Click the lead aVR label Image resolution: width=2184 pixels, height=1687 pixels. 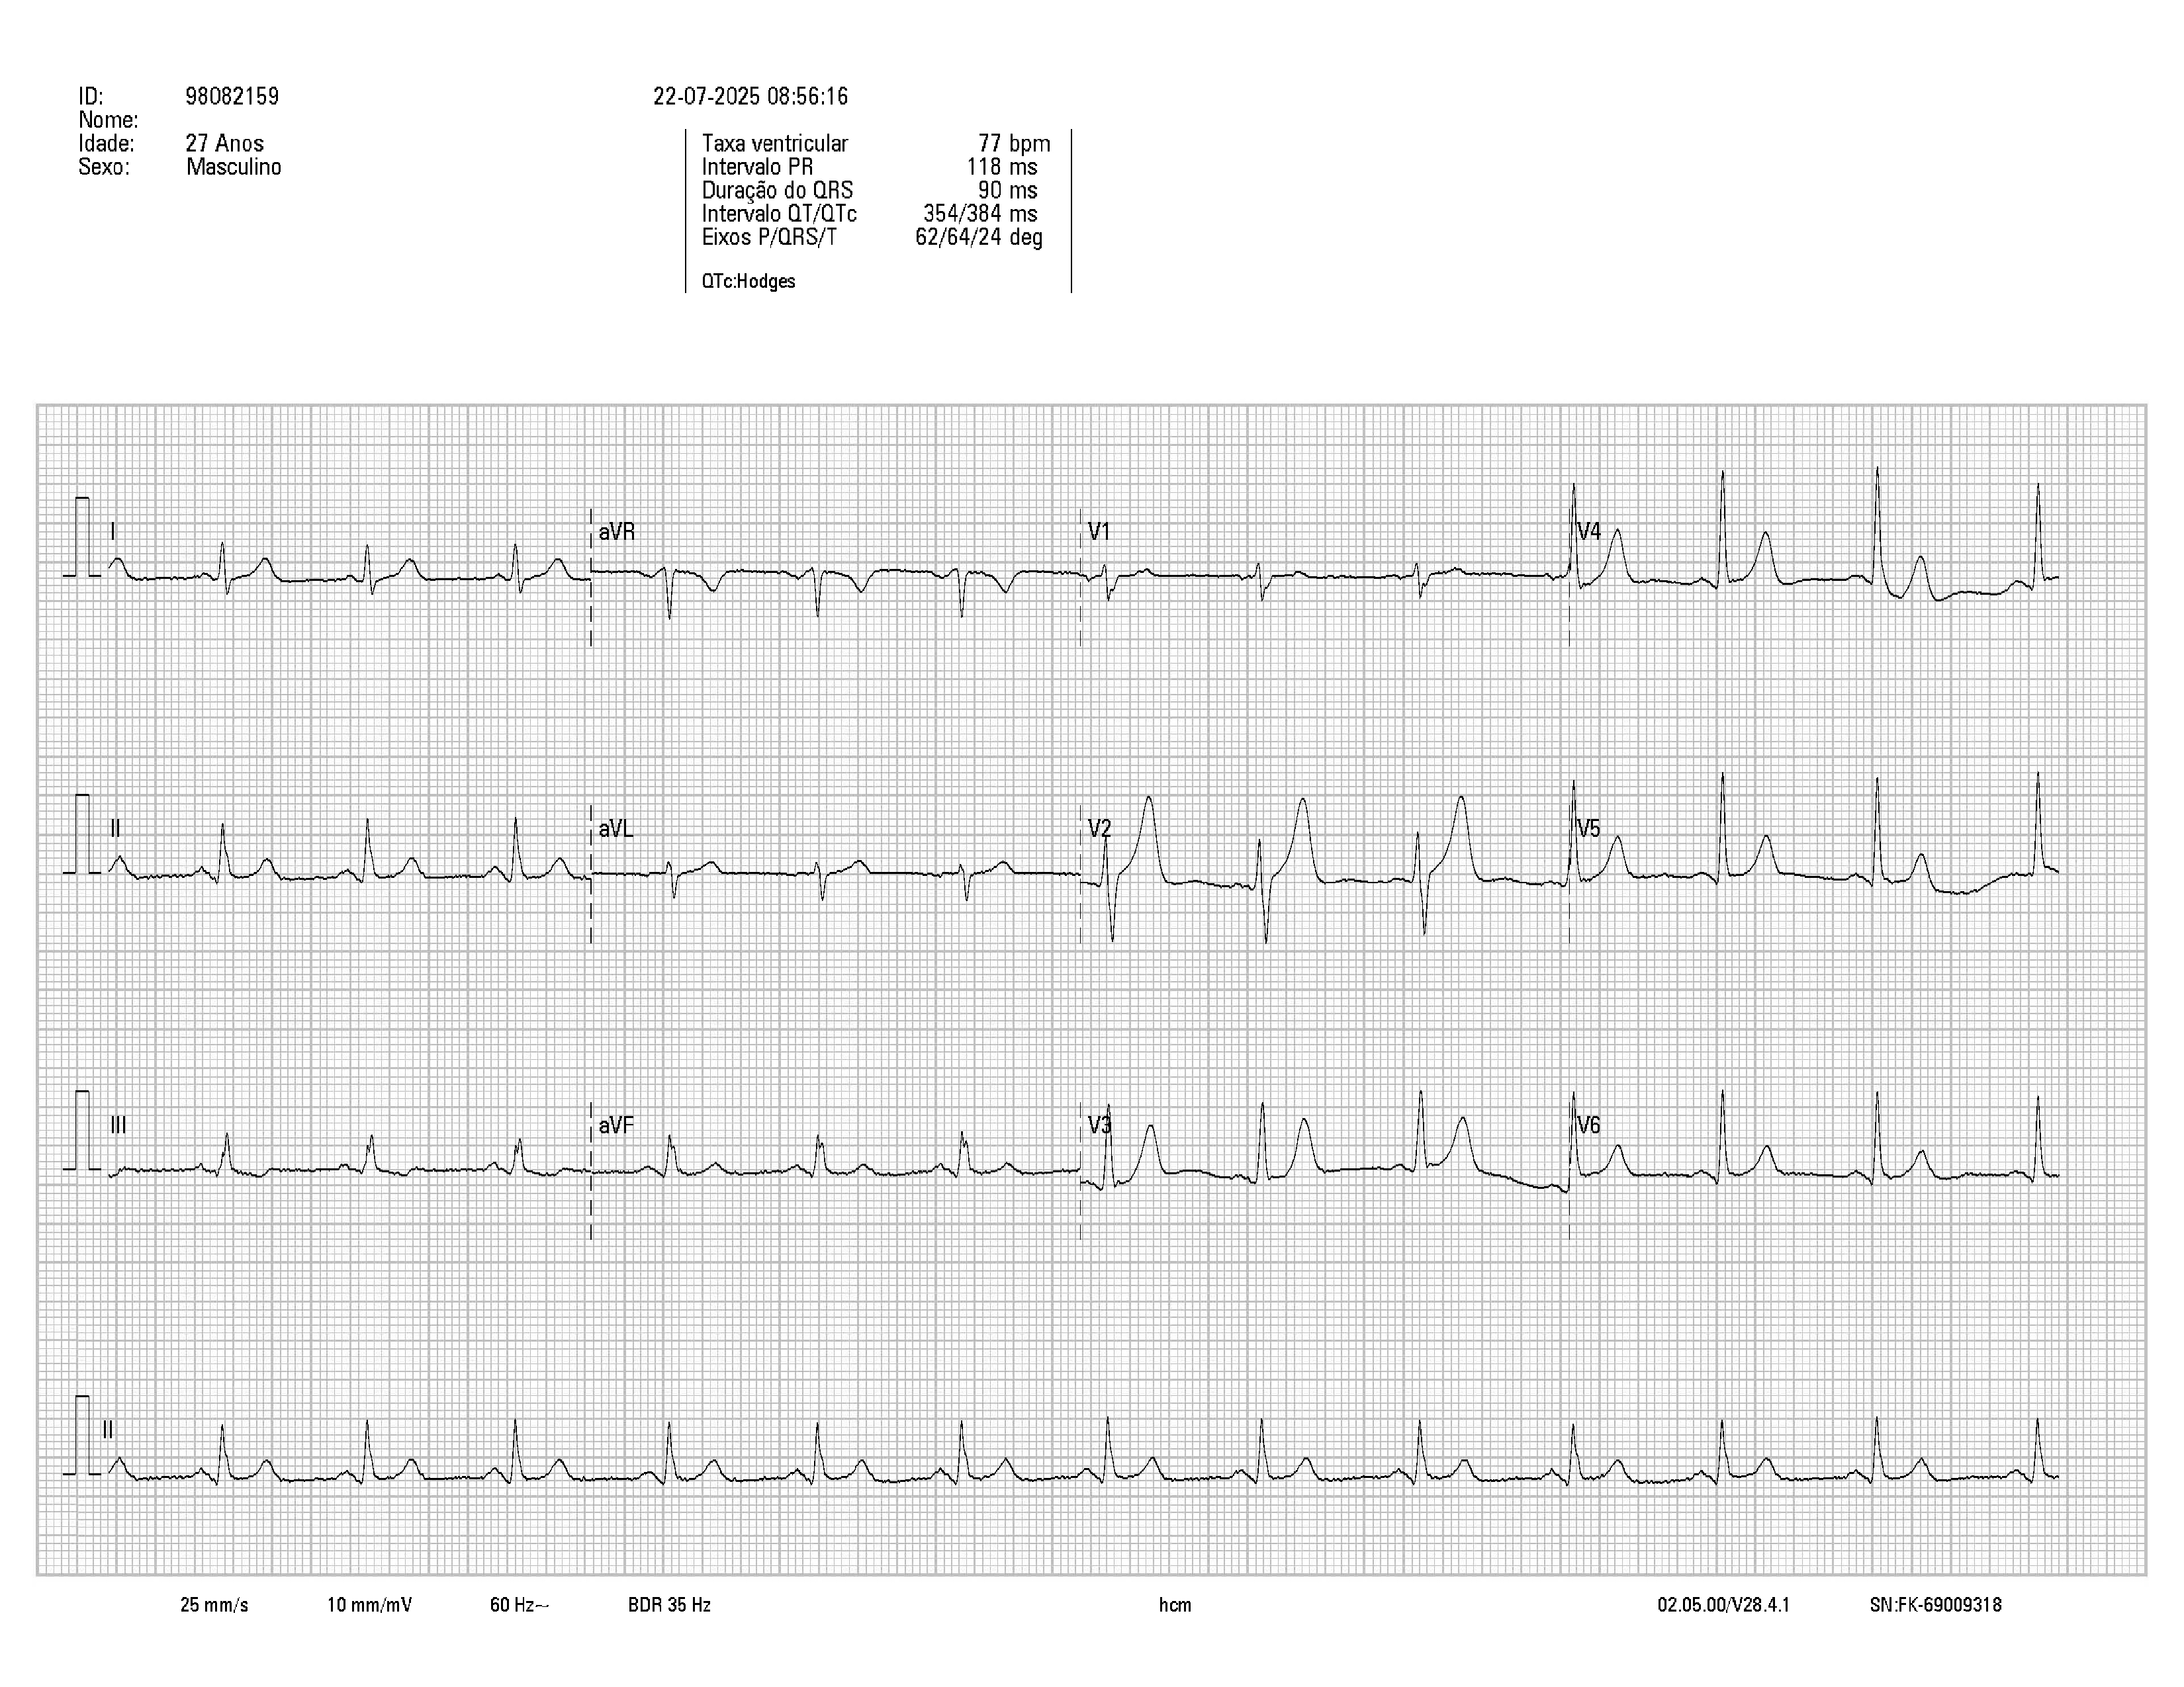pos(617,532)
